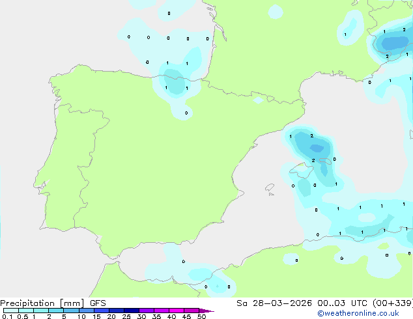Select the 30–35 mm purple legend swatch

pyautogui.click(x=146, y=311)
